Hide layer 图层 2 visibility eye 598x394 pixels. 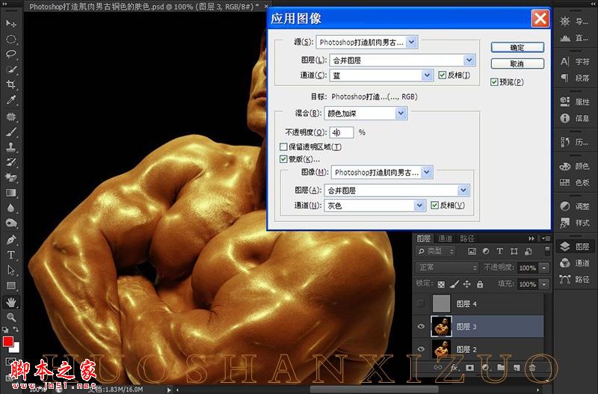(421, 349)
